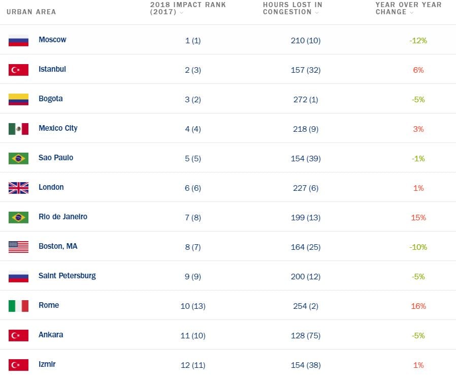The height and width of the screenshot is (377, 456).
Task: Open the Saint Petersburg link
Action: point(67,276)
